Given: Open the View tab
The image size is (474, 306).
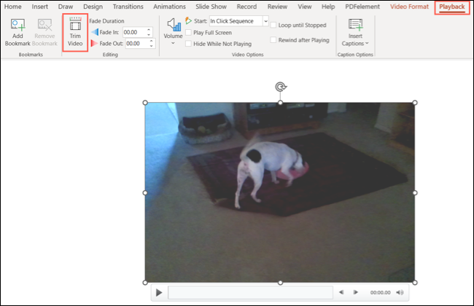Looking at the screenshot, I should [305, 7].
